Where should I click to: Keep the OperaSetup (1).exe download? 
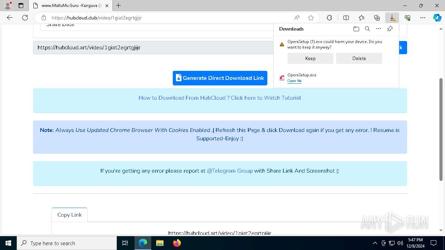pyautogui.click(x=310, y=58)
